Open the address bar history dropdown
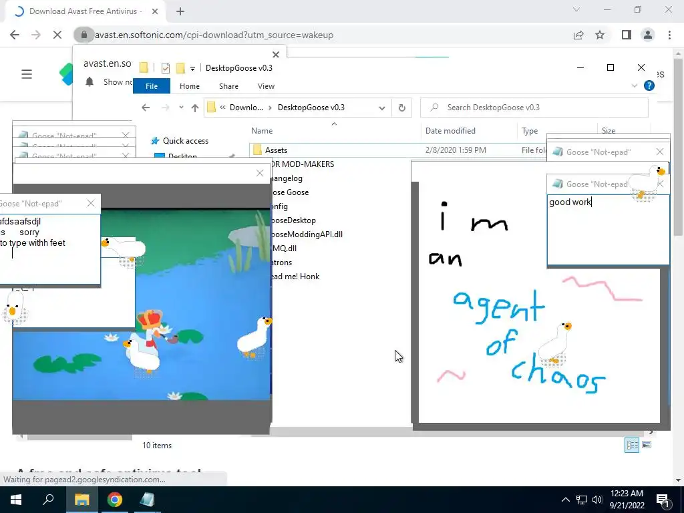Screen dimensions: 684x513 pyautogui.click(x=381, y=108)
